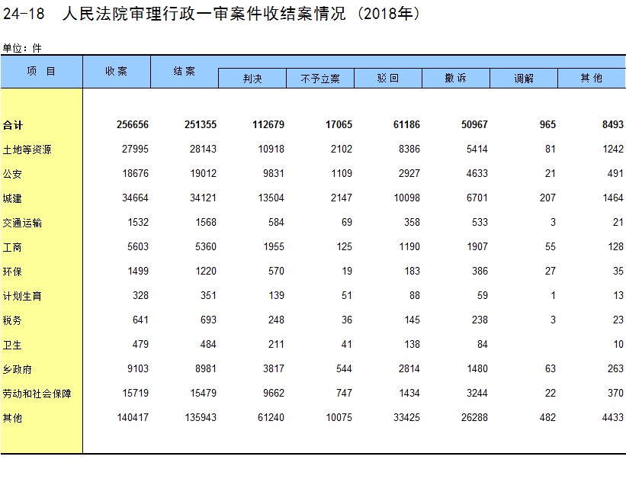Click the cell 26288
This screenshot has width=626, height=479.
pos(475,417)
